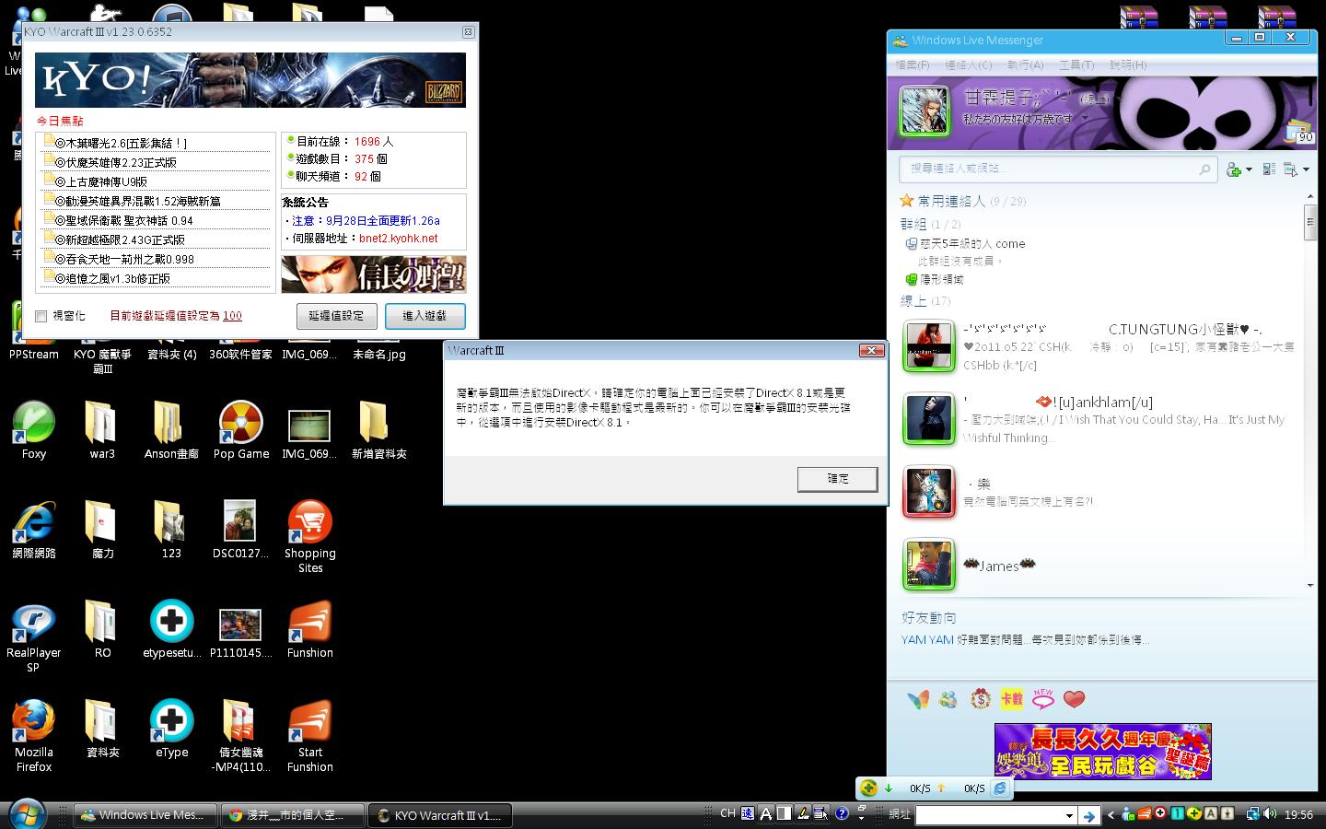Open the Mozilla Firefox desktop shortcut

[34, 721]
